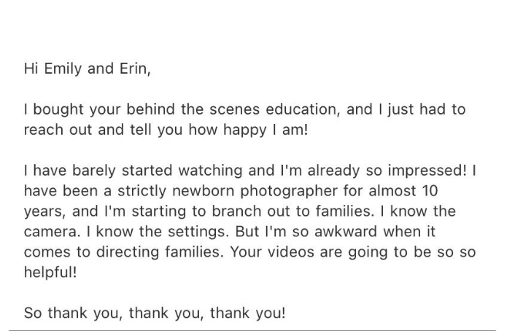This screenshot has height=331, width=531.
Task: Click the horizontal divider below the message
Action: (x=252, y=330)
